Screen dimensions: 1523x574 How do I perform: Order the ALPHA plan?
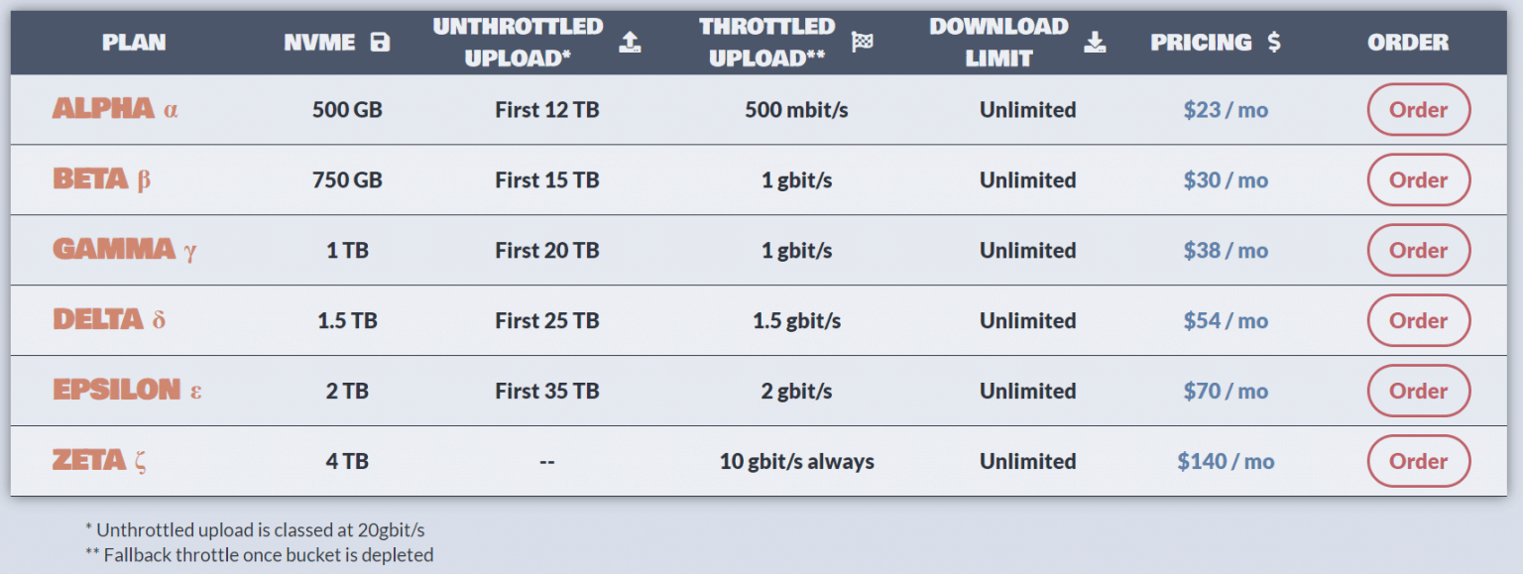(x=1418, y=109)
